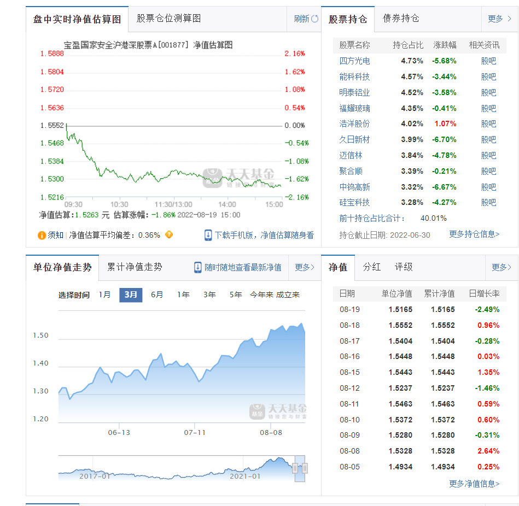
Task: Click the phone icon beside 下载手机版
Action: [x=208, y=236]
